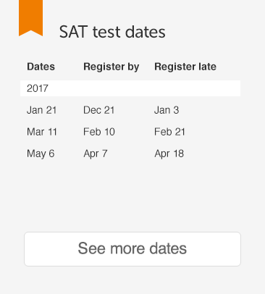
Task: Click the word SAT in the title
Action: pyautogui.click(x=73, y=32)
